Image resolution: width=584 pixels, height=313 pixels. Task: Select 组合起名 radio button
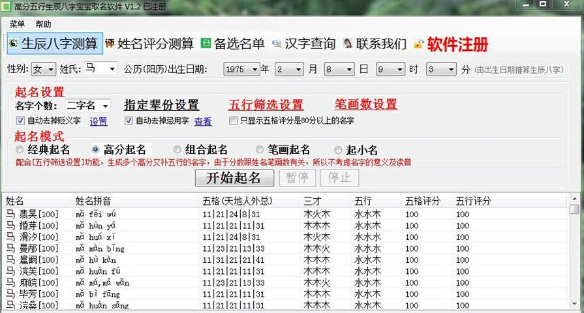click(177, 149)
